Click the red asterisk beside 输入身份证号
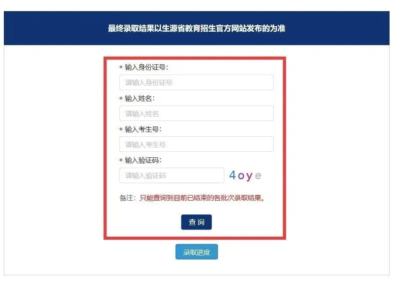Screen dimensions: 393x283 coord(121,67)
